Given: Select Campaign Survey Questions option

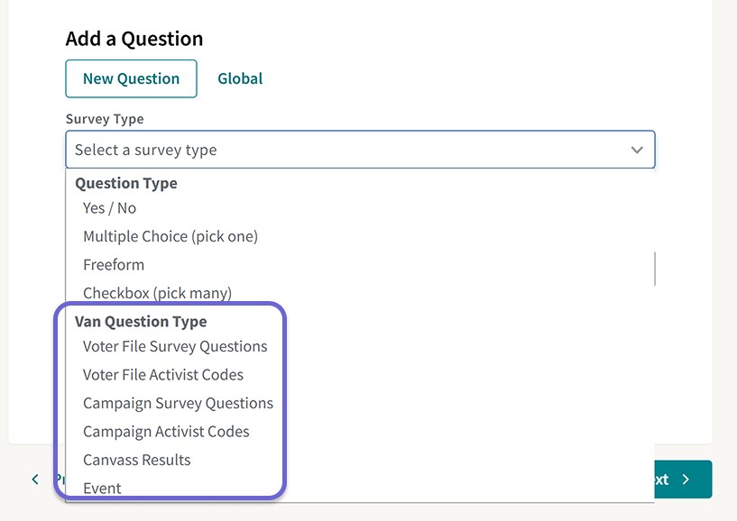Looking at the screenshot, I should coord(178,403).
